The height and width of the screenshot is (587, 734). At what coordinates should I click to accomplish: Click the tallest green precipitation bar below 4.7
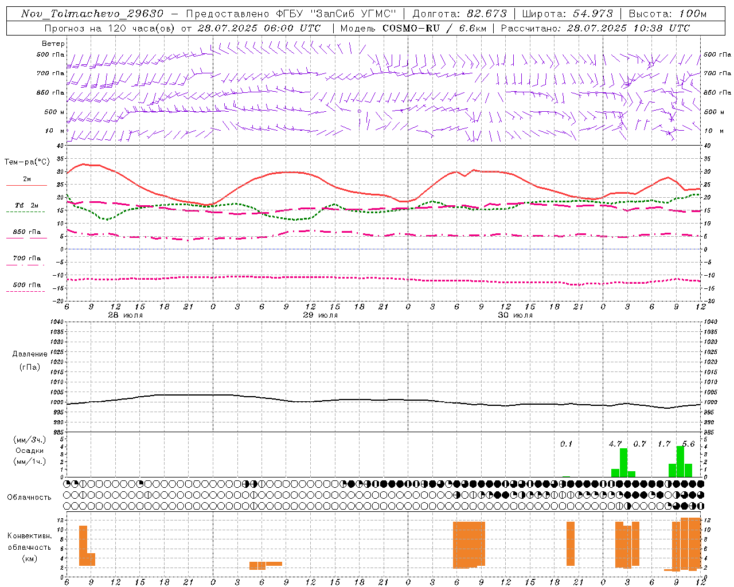[x=623, y=462]
